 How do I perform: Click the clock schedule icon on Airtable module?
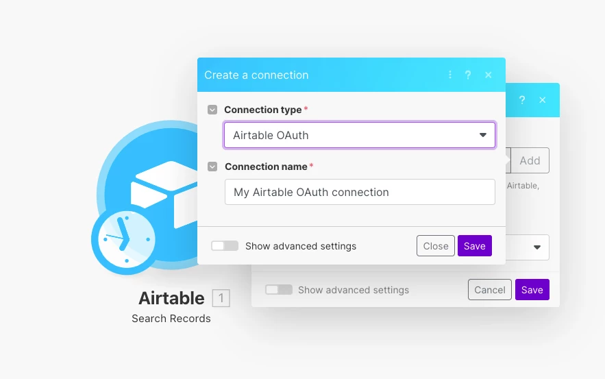(124, 239)
